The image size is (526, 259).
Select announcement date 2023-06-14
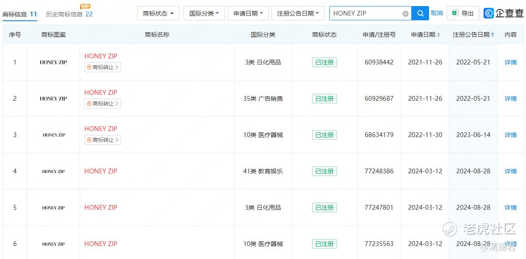click(x=473, y=135)
